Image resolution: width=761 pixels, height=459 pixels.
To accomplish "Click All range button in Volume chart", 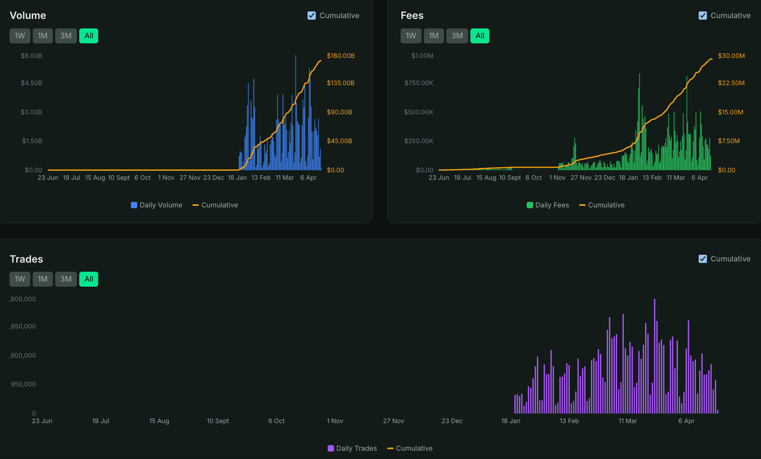I will click(x=89, y=36).
